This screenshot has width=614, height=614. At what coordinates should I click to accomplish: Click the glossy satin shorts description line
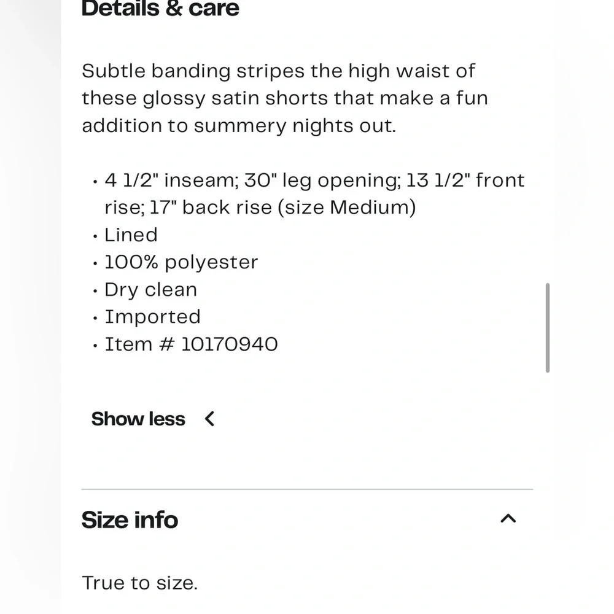284,98
